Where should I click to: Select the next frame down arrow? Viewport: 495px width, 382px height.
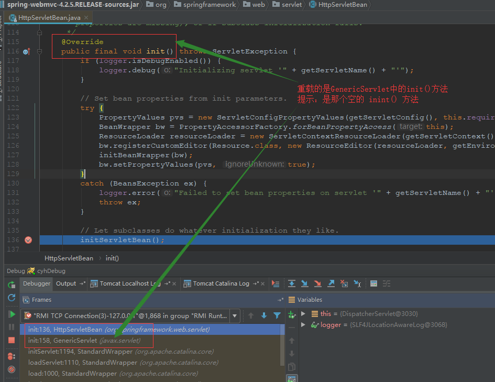[264, 315]
